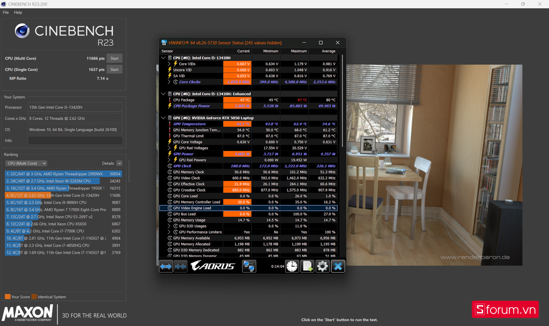
Task: Click the Minimum column header in HWiNFO
Action: pos(265,51)
